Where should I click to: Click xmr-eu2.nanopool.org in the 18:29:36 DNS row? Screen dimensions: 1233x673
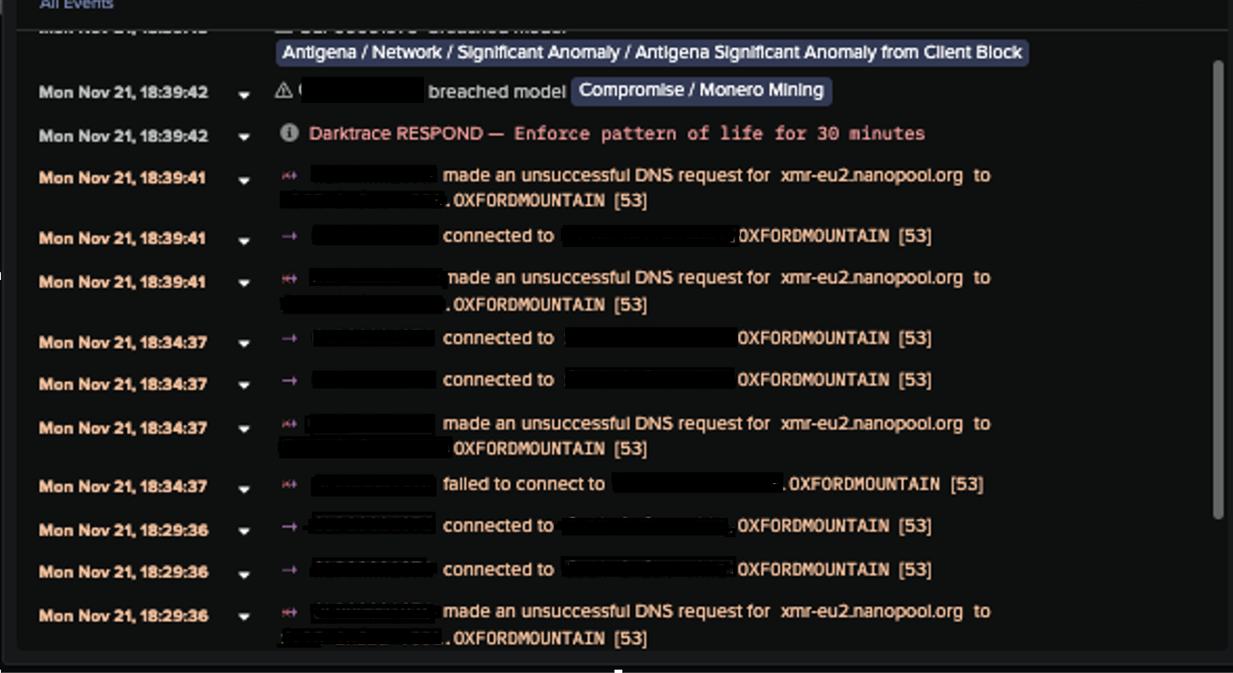pos(872,611)
